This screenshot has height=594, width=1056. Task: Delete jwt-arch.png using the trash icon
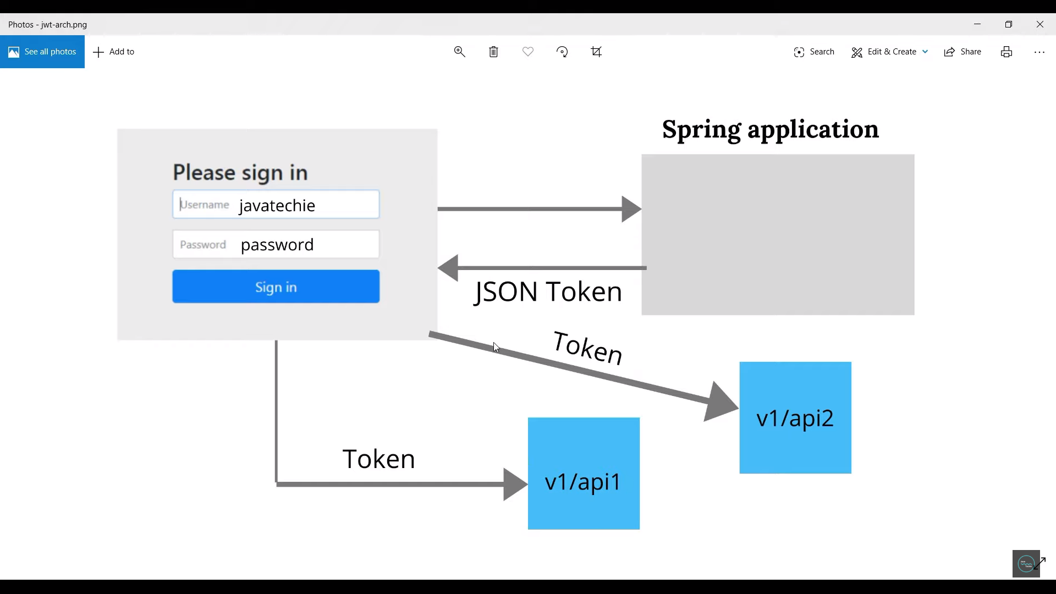[x=493, y=52]
